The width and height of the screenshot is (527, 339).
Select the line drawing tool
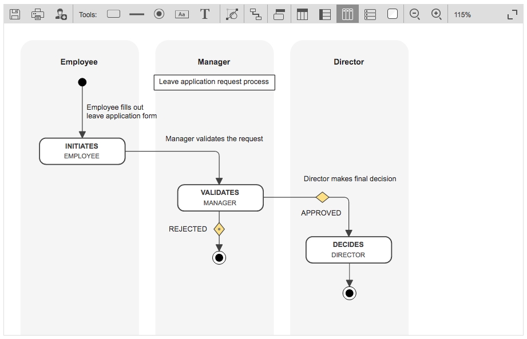pos(137,14)
